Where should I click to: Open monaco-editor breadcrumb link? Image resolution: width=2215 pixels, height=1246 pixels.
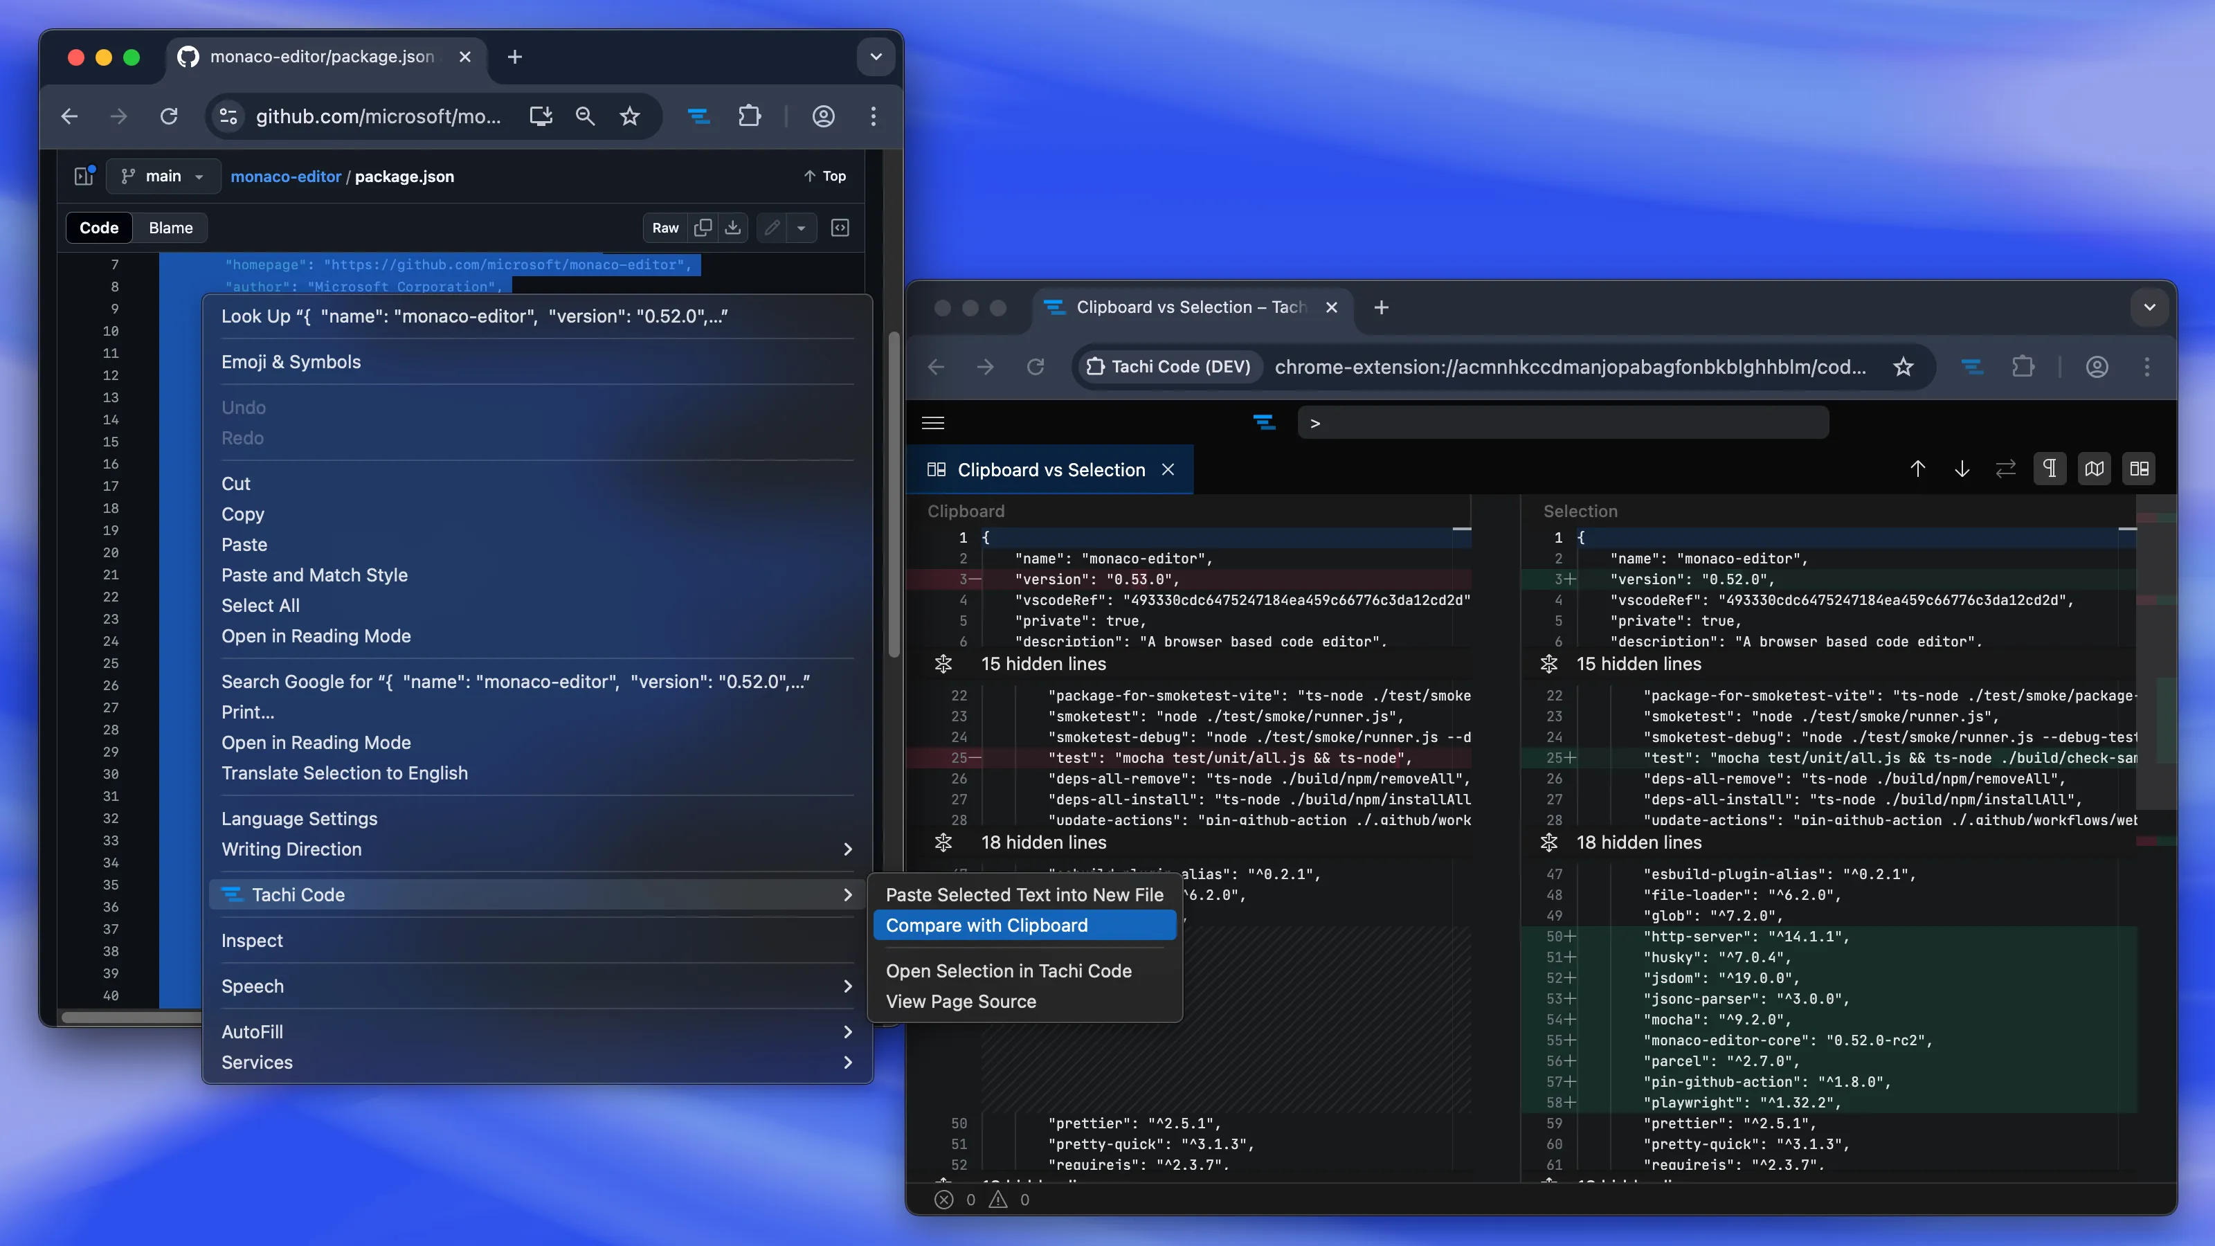pos(285,175)
